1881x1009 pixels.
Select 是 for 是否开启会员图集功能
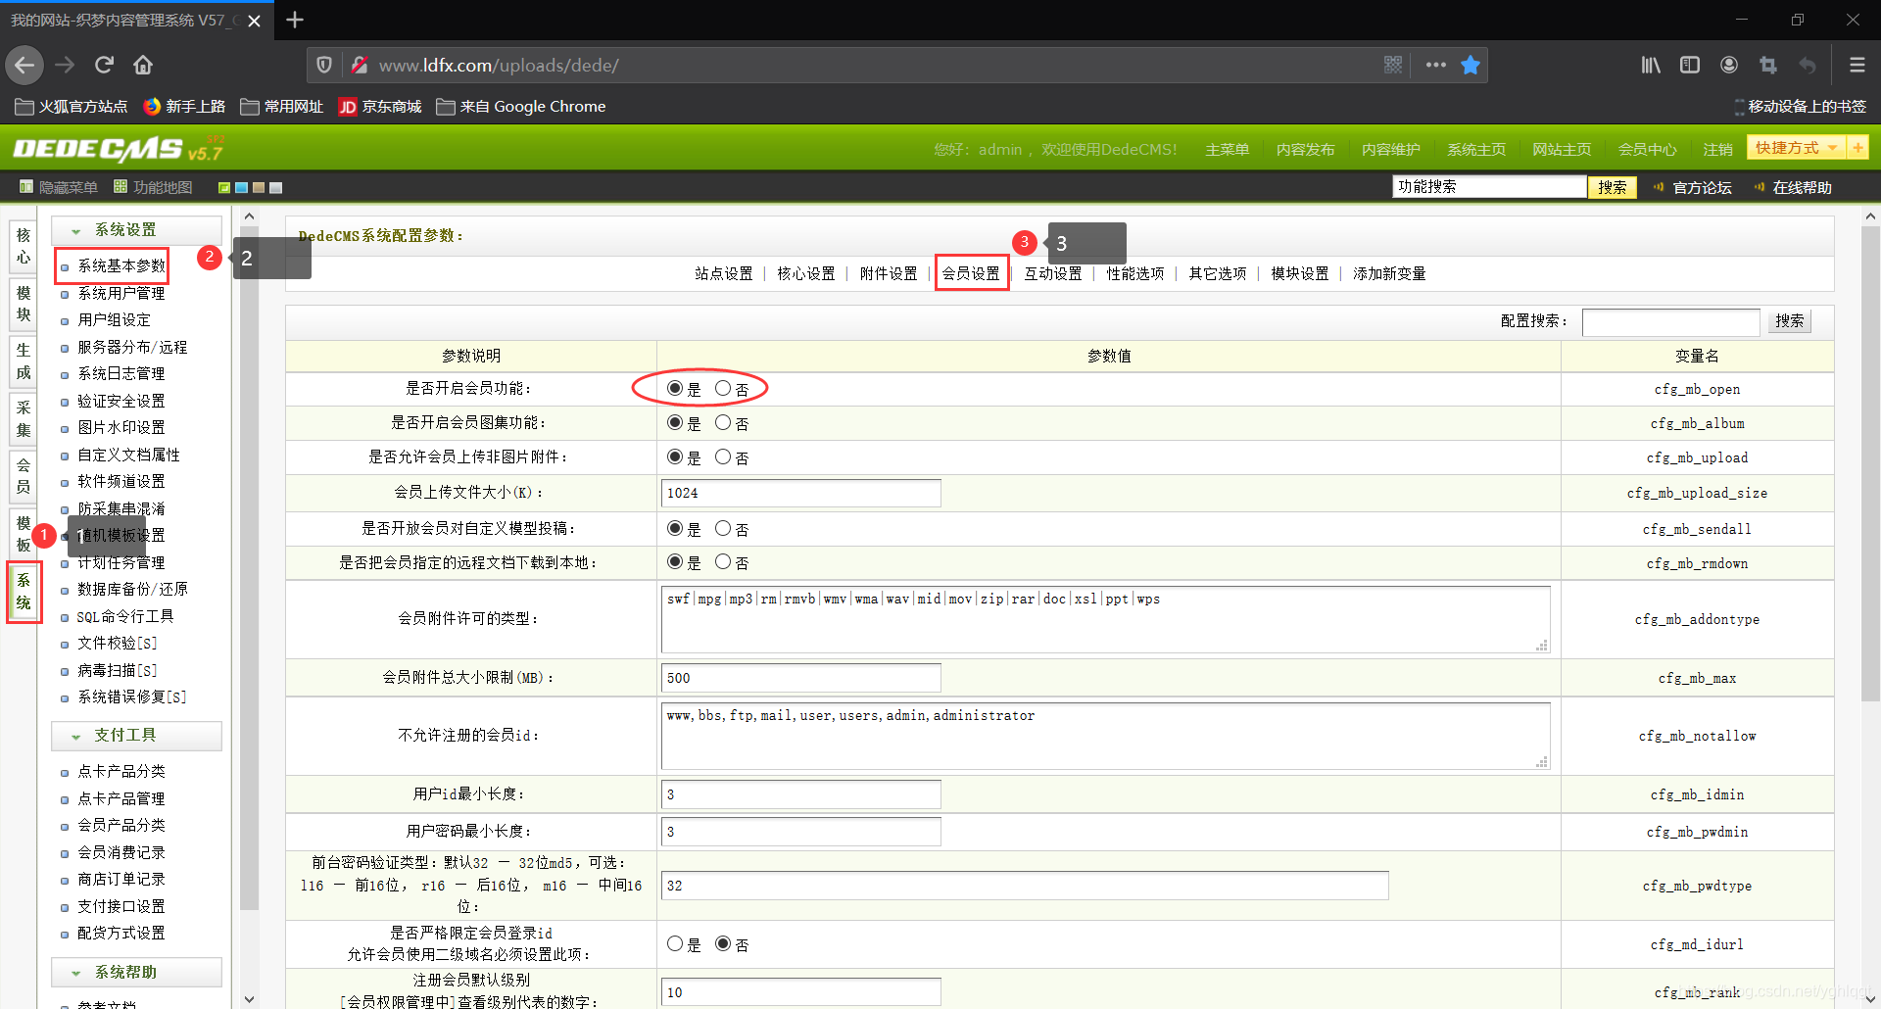(x=675, y=423)
